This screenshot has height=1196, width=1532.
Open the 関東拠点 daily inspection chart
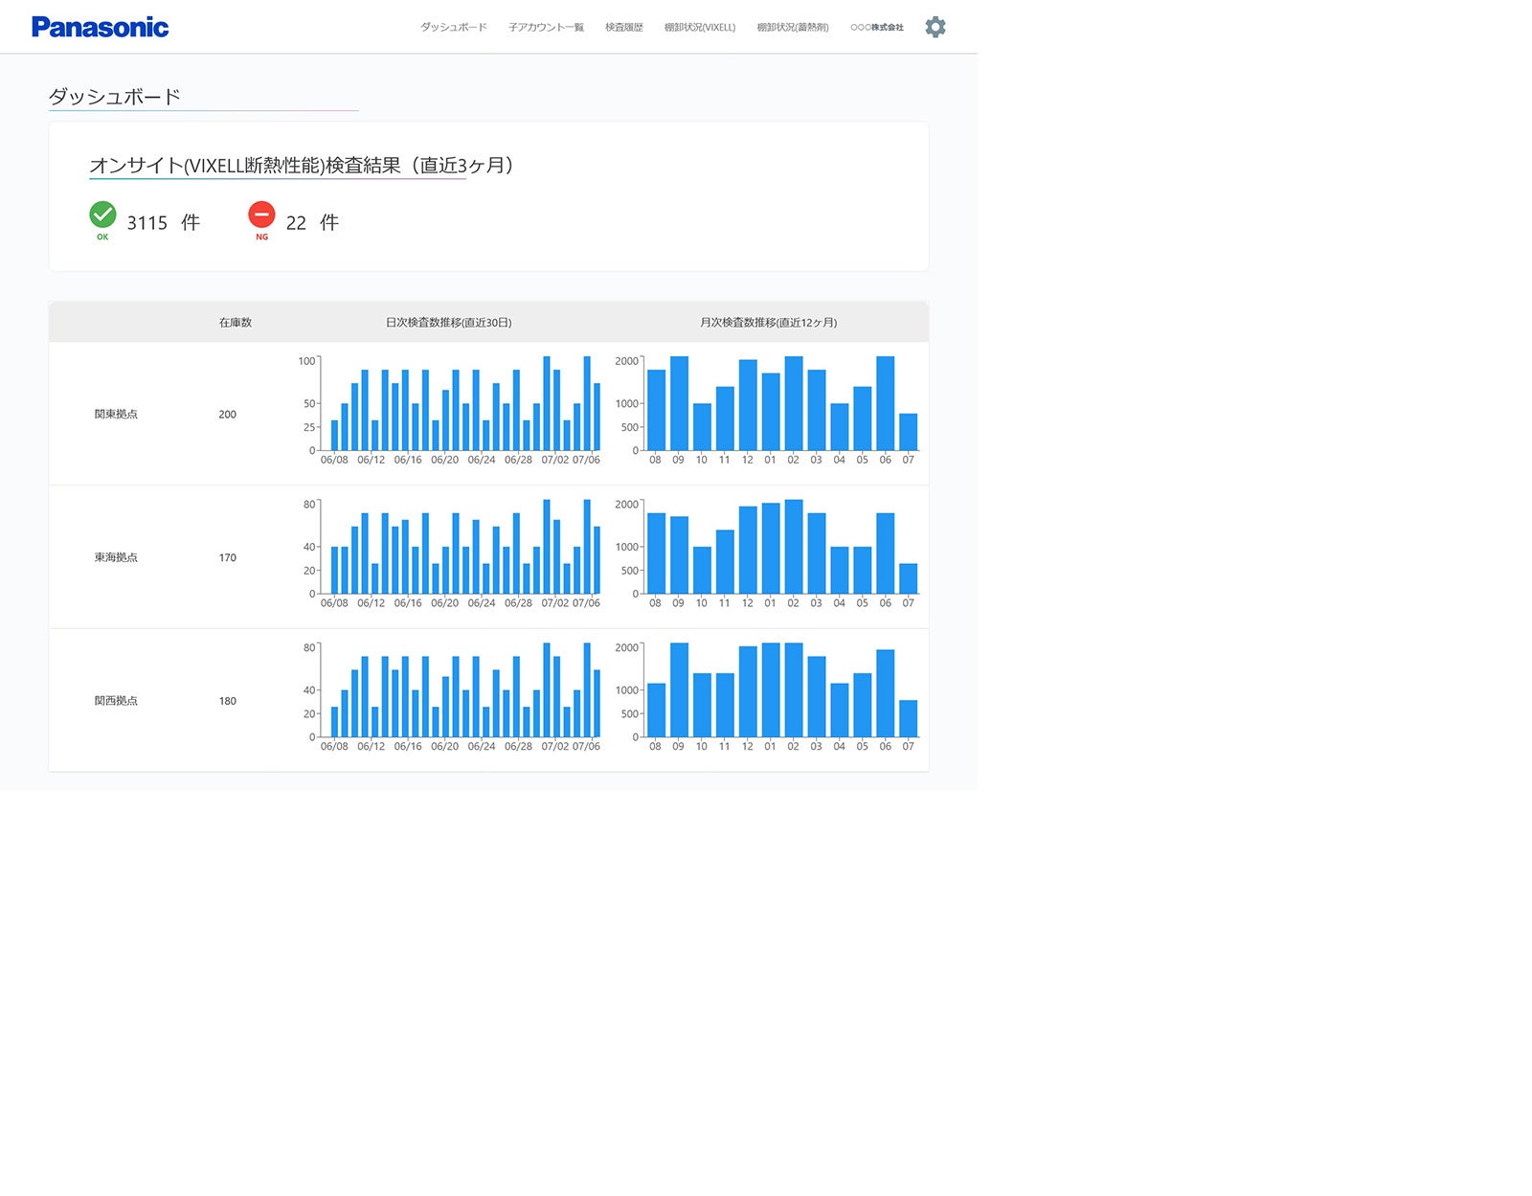449,411
